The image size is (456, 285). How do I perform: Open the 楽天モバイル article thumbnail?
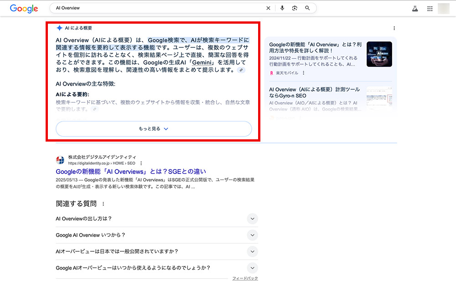pyautogui.click(x=379, y=54)
